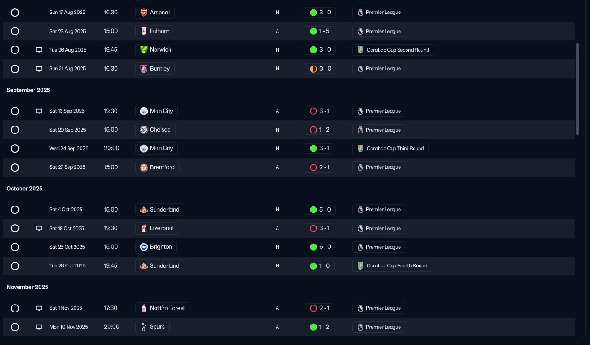
Task: Open the Carabao Cup Second Round tag
Action: 393,50
